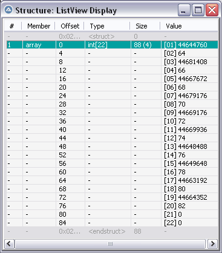Click offset cell '24'

62,96
